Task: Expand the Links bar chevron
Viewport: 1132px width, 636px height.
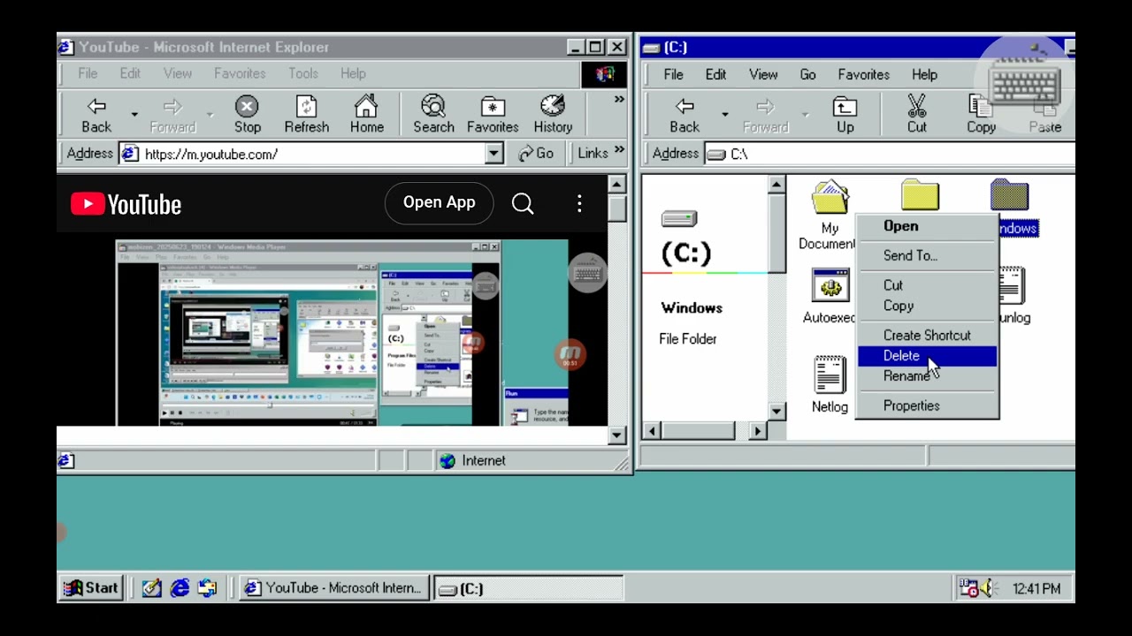Action: [619, 151]
